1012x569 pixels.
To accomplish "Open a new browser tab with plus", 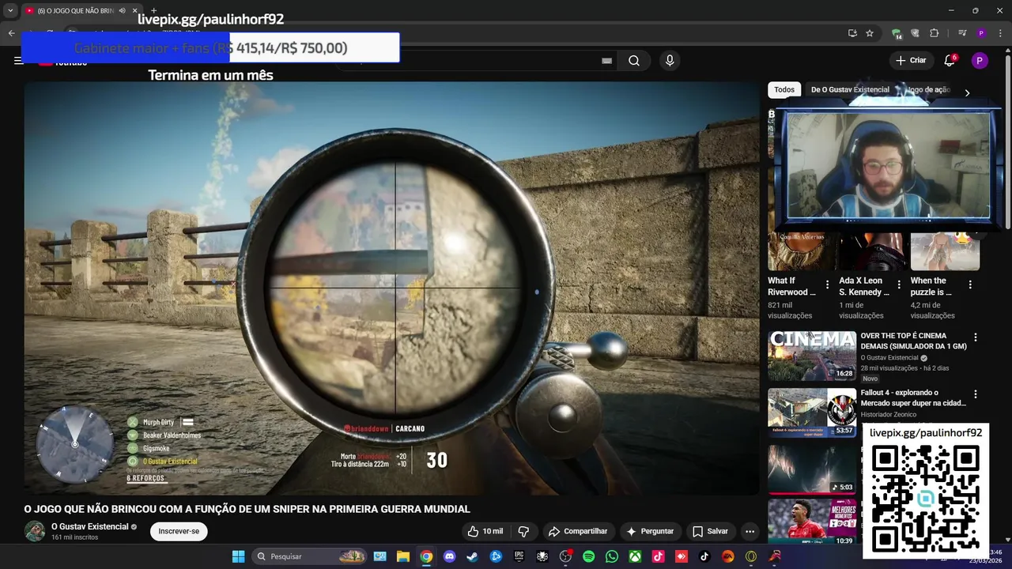I will click(x=154, y=10).
